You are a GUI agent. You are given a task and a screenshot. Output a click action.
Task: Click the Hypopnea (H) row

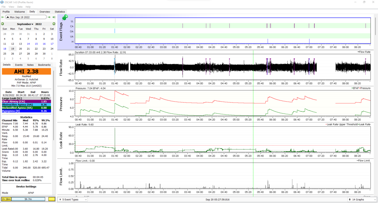(x=26, y=111)
